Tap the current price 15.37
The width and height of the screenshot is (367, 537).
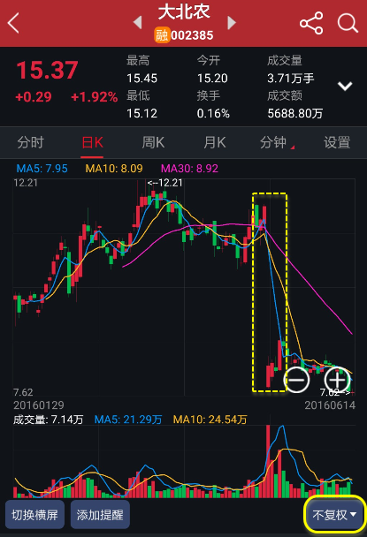(48, 70)
